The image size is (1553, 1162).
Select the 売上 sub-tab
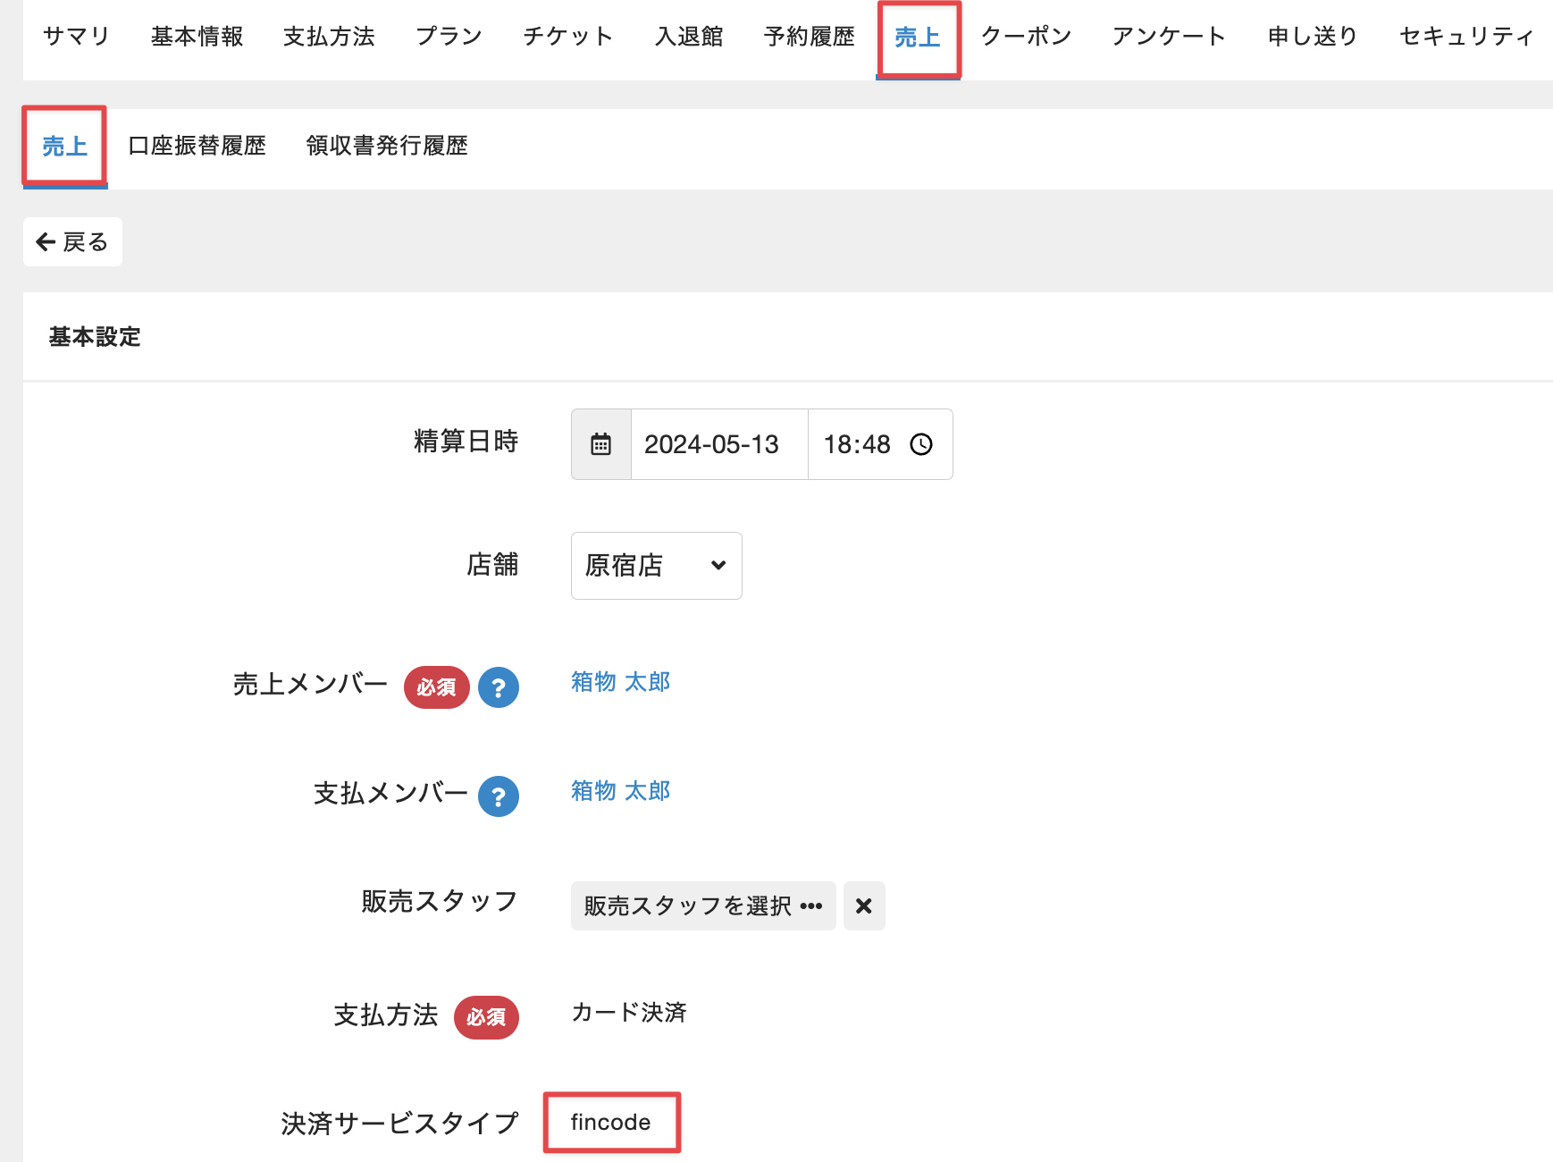(65, 147)
